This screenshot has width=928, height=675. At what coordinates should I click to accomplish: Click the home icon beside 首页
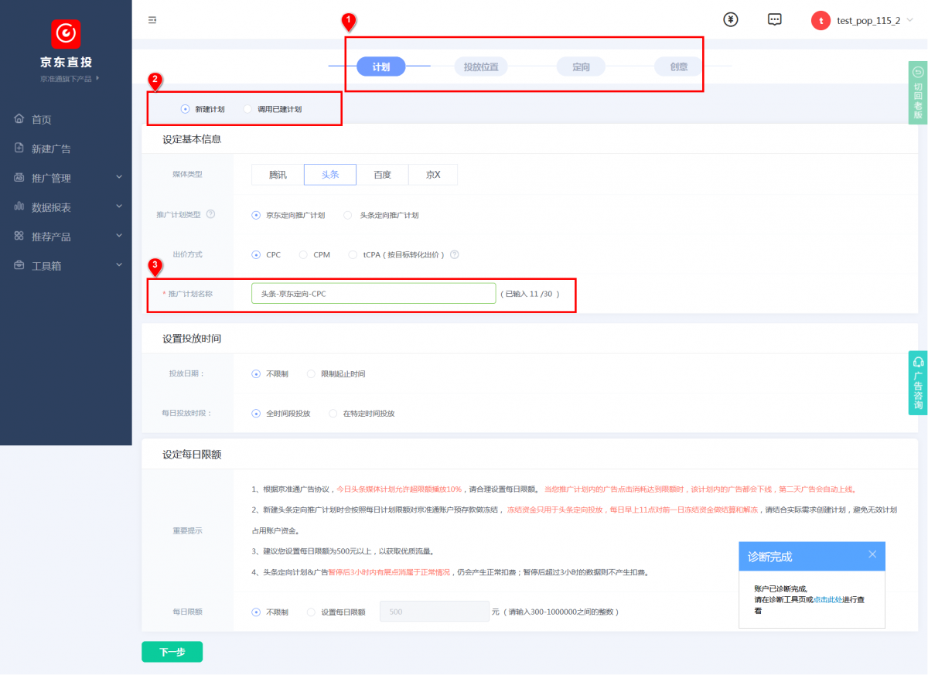tap(19, 119)
